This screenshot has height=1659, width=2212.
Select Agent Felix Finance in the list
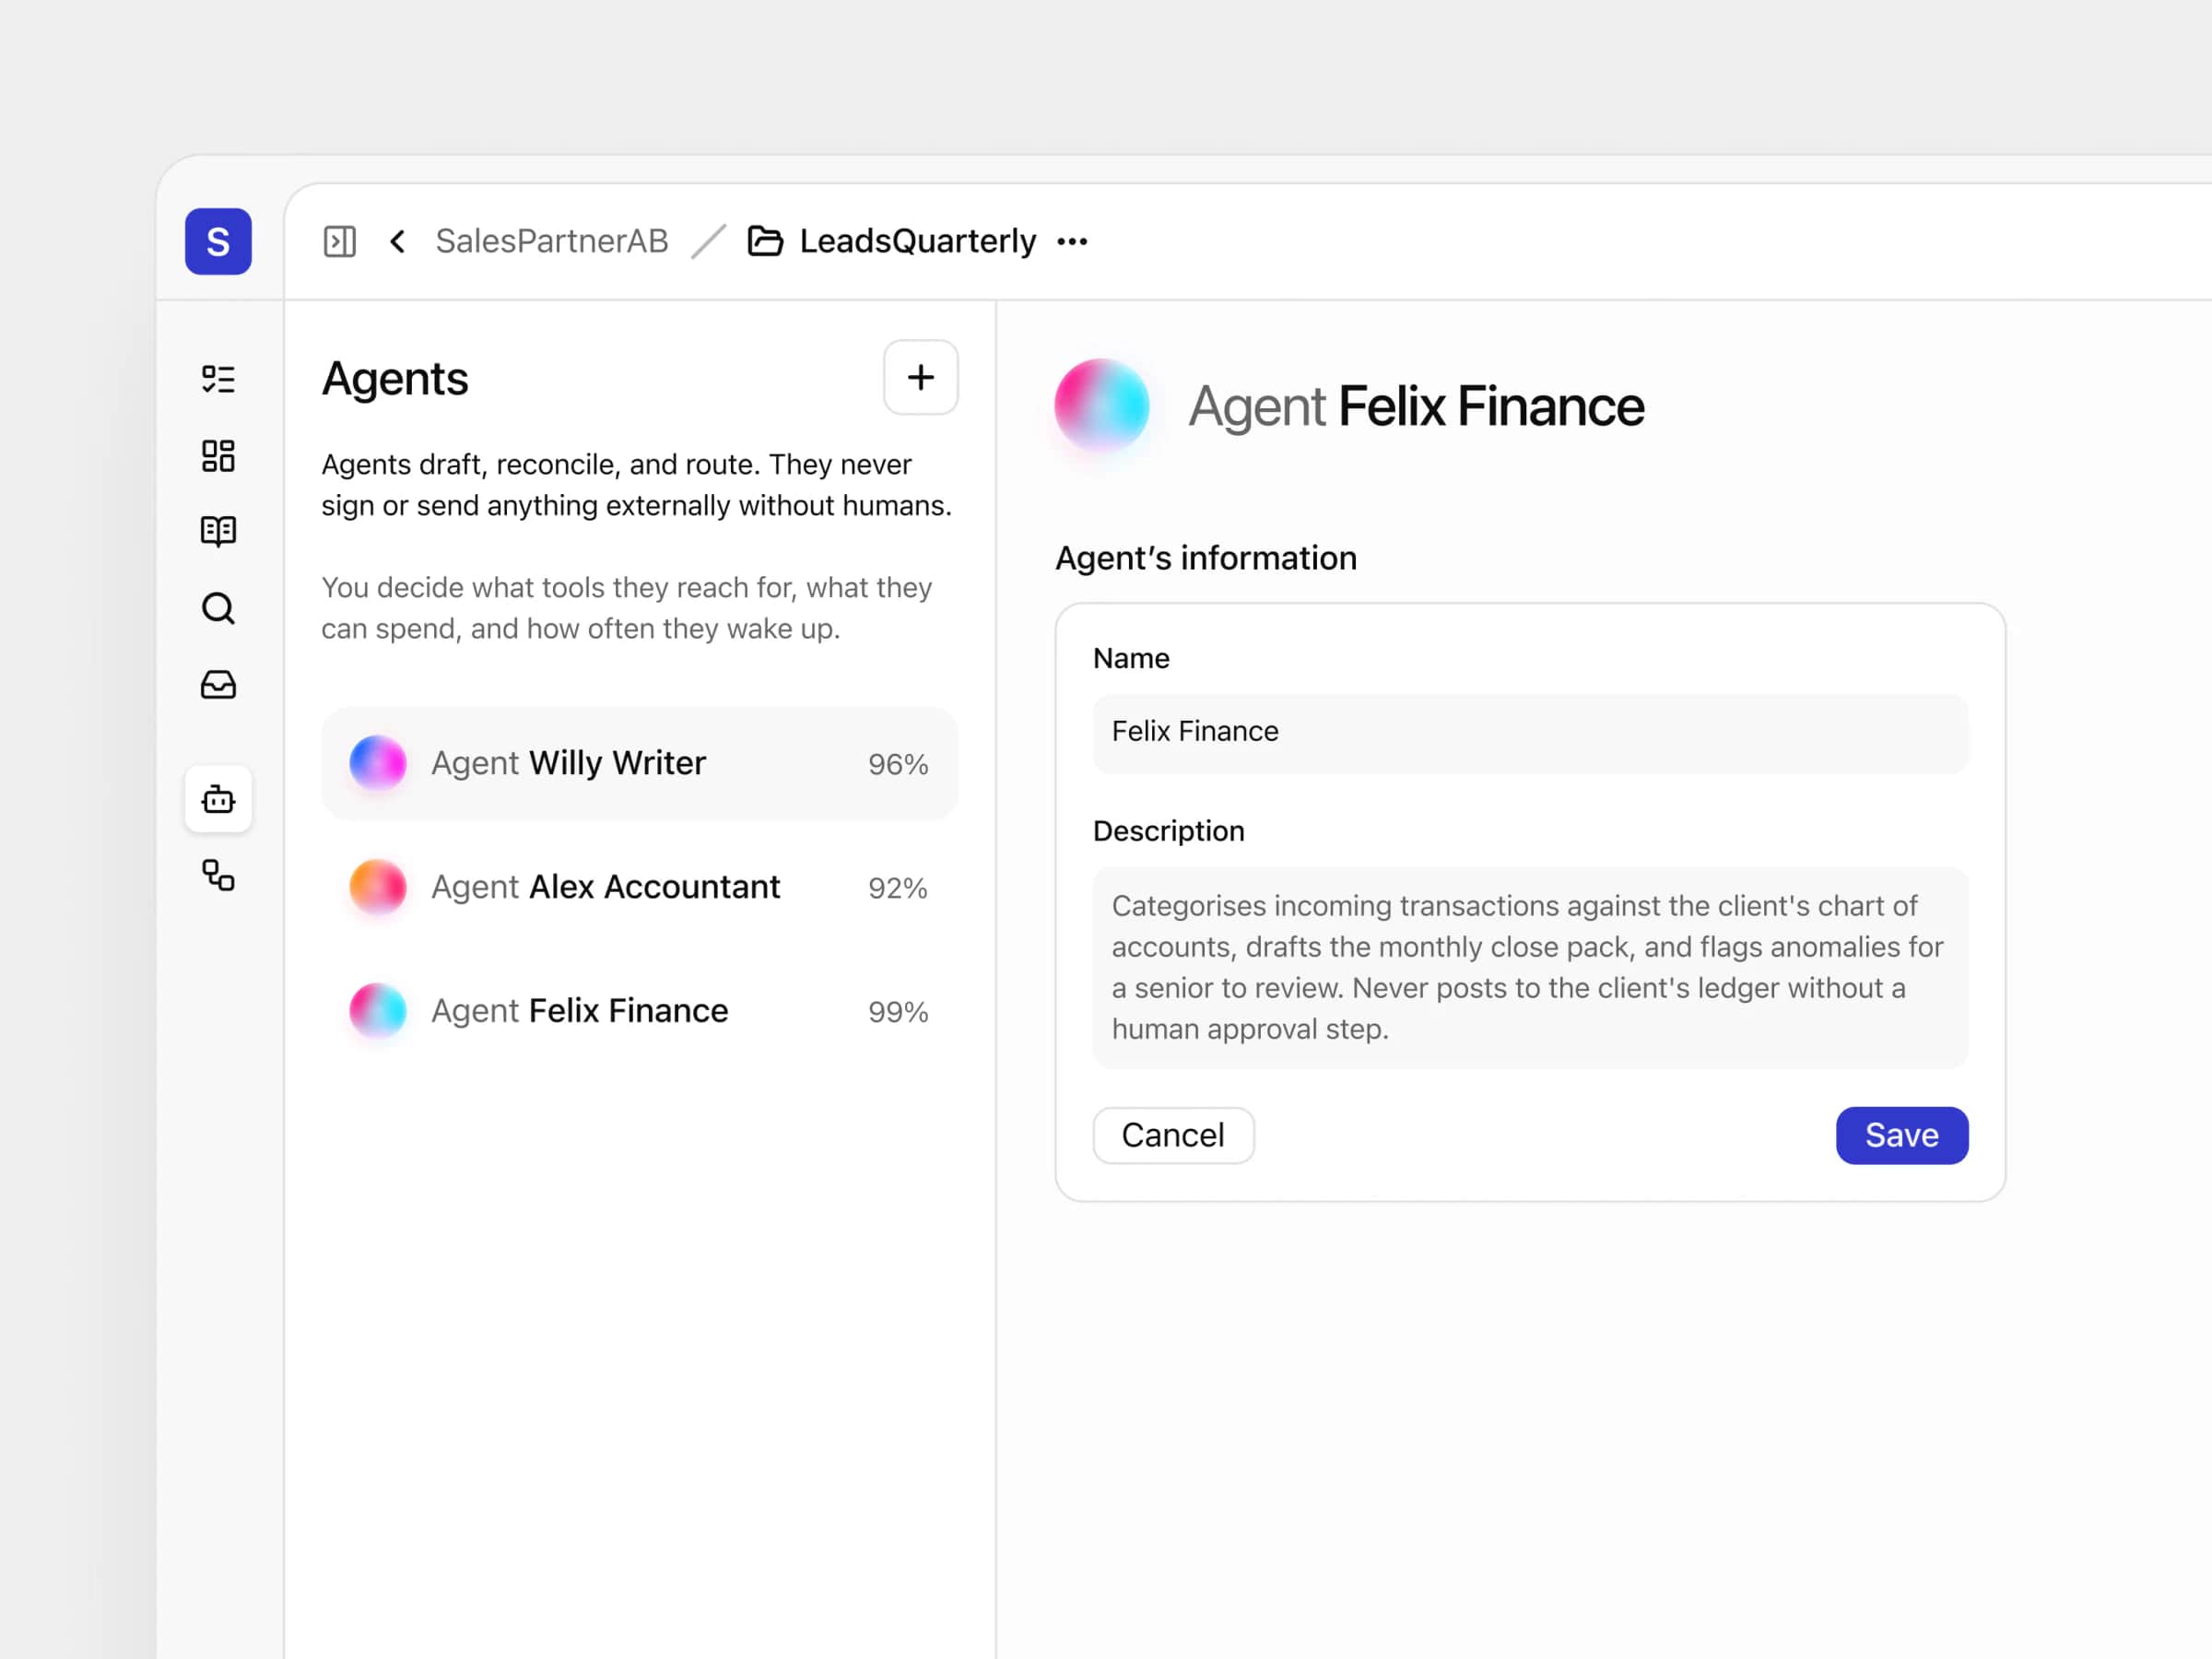640,1011
